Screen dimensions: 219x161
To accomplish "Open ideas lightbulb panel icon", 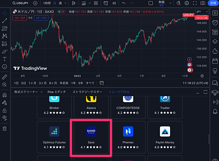I will coord(215,71).
